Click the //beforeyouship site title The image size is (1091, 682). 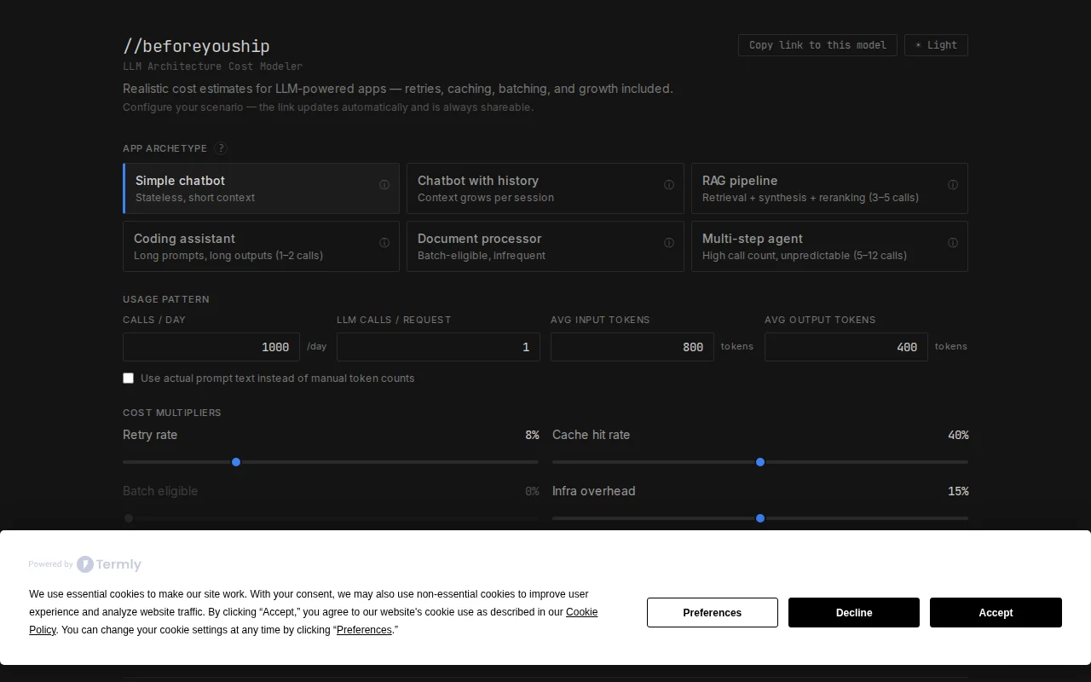pyautogui.click(x=196, y=46)
